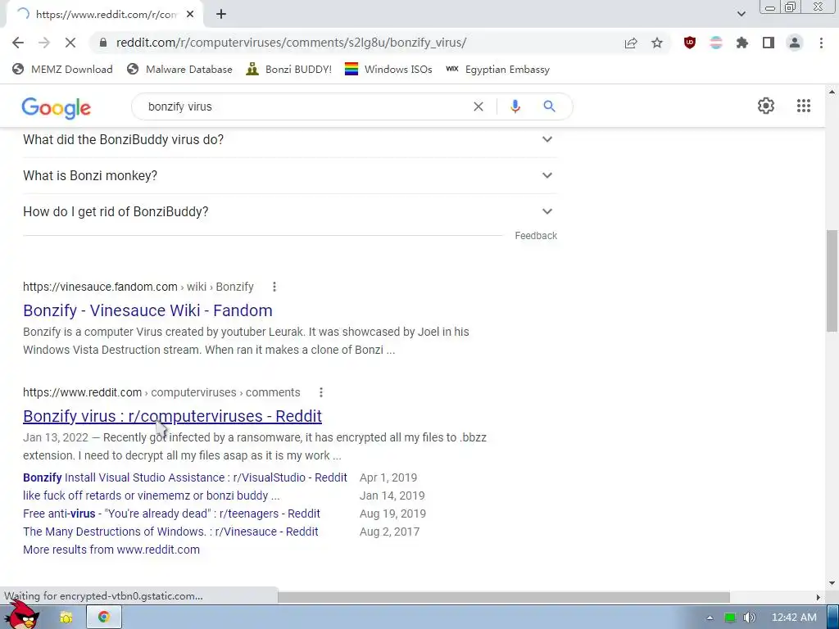Open the 'vinememz or bonzi buddy' sublink

pyautogui.click(x=152, y=496)
